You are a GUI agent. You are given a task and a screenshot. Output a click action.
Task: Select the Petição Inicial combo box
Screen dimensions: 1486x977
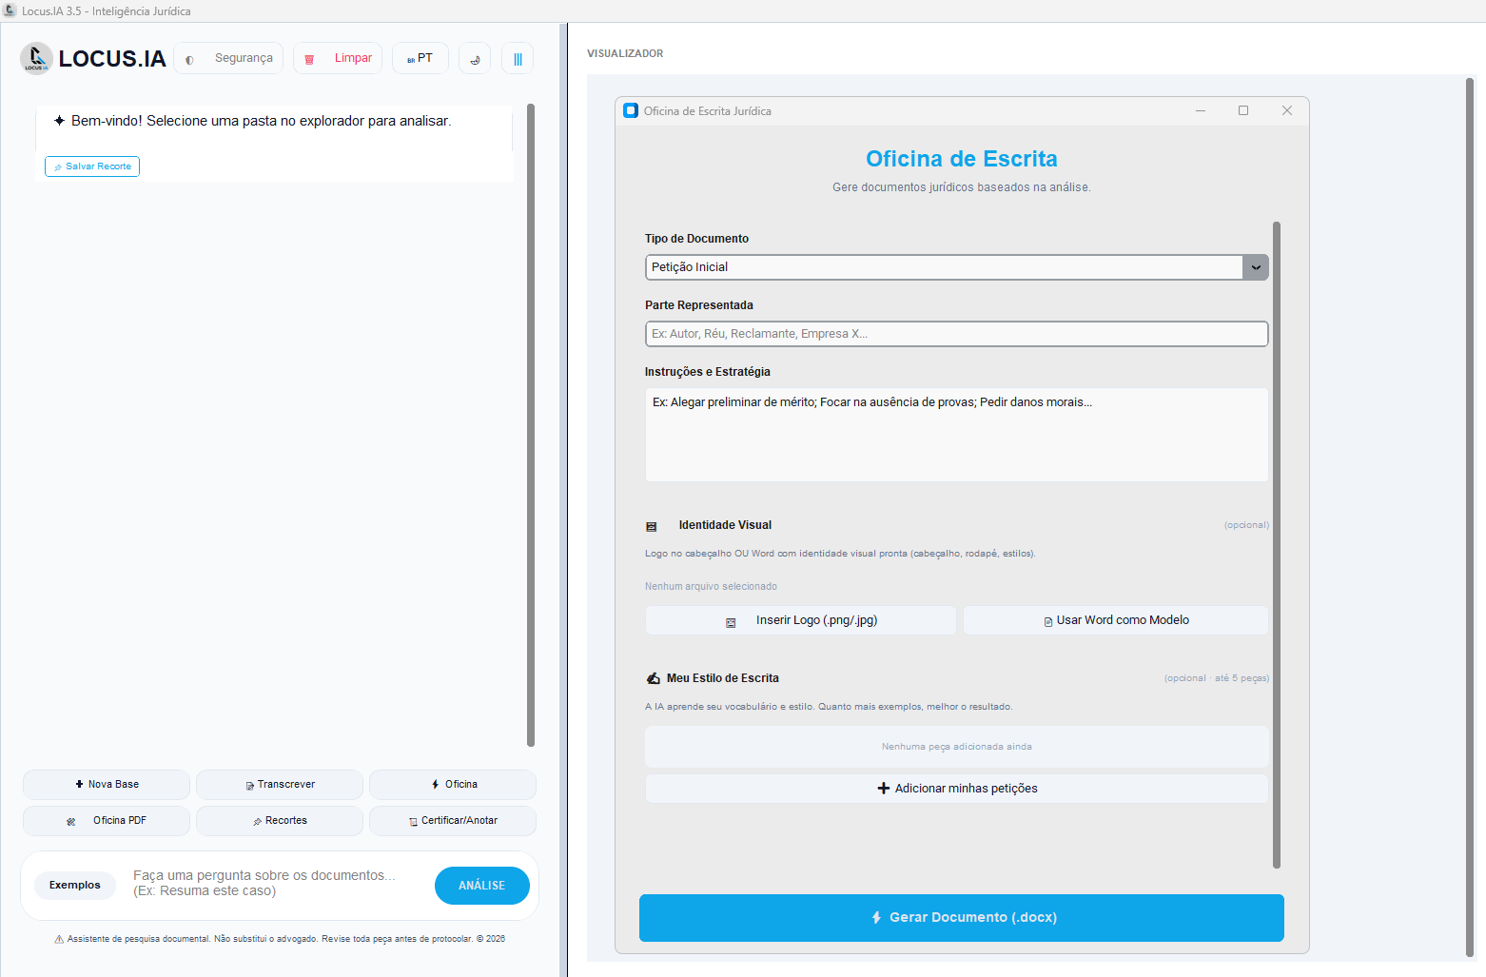pyautogui.click(x=957, y=267)
